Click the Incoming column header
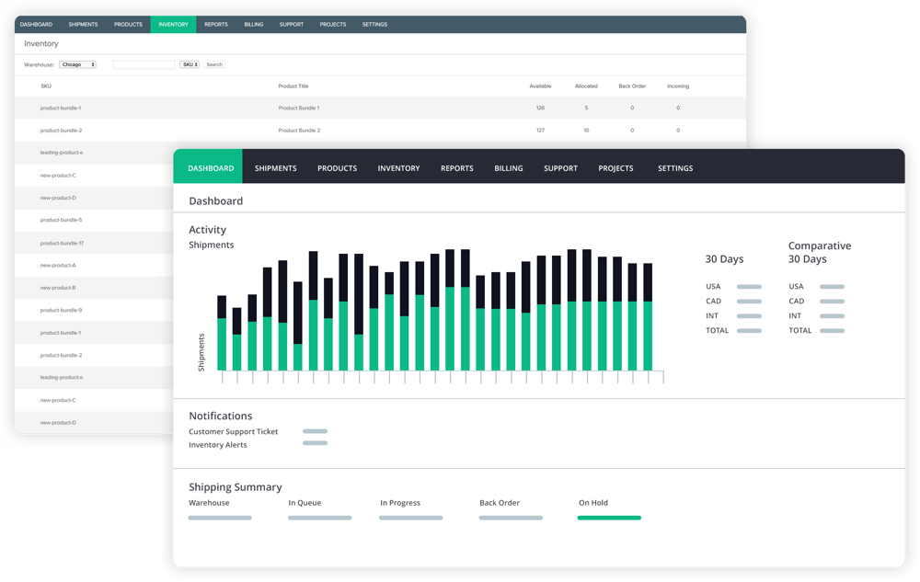 [x=678, y=86]
